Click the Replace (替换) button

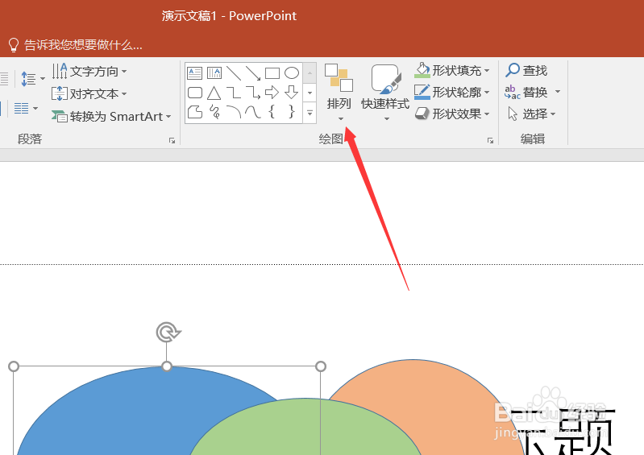click(527, 93)
